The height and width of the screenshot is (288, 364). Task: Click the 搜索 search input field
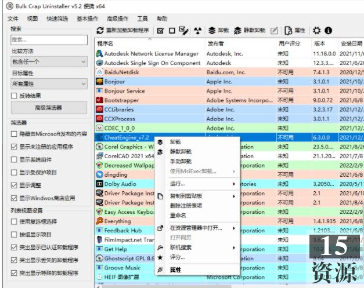click(x=49, y=40)
